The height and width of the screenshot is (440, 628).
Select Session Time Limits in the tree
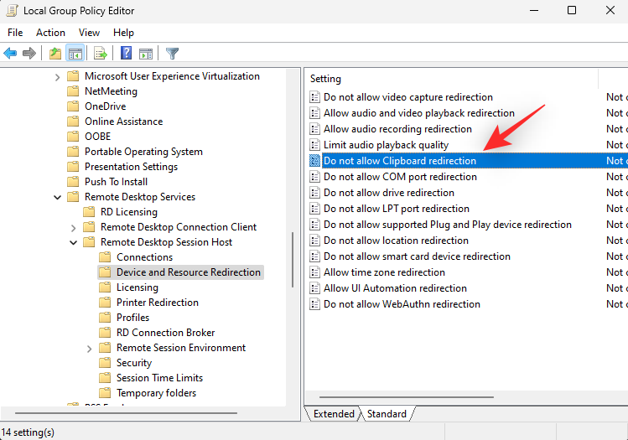click(159, 378)
